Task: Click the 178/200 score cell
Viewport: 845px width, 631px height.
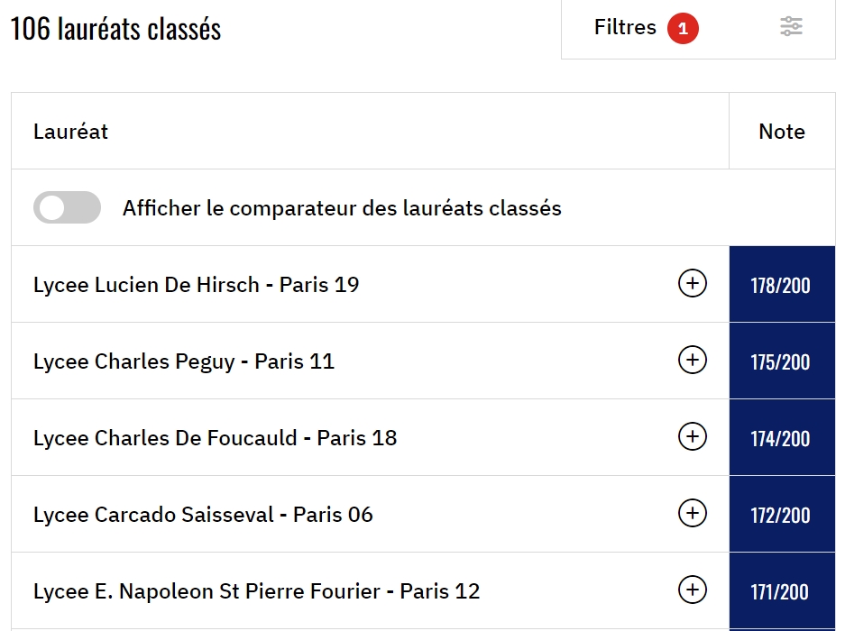Action: pos(781,285)
